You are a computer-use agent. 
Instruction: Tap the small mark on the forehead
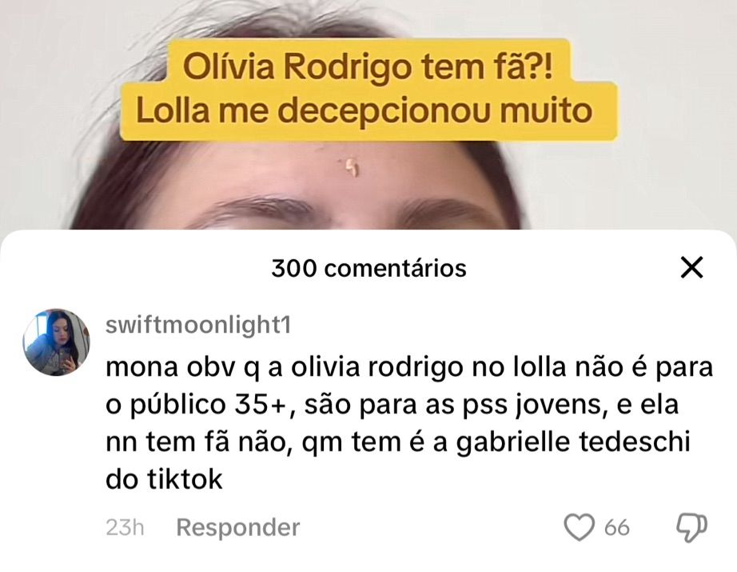[351, 167]
